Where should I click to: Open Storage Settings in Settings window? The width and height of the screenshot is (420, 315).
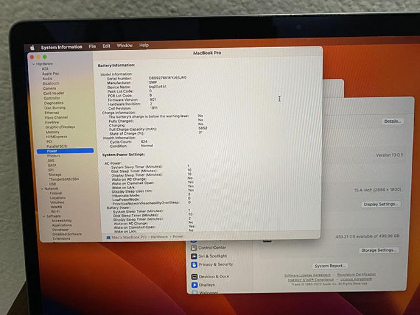click(x=379, y=251)
